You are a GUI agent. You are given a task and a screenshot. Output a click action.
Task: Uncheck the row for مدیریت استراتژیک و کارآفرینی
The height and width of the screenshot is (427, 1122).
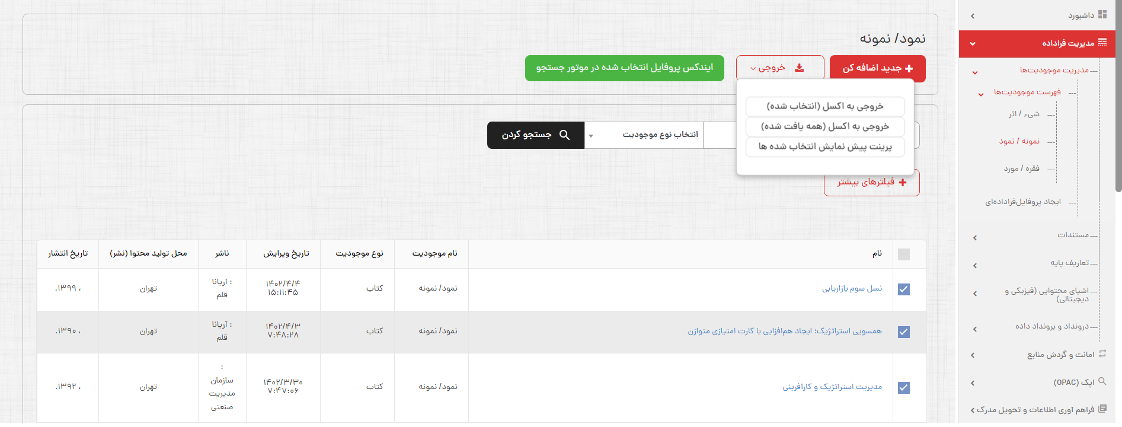[x=904, y=388]
